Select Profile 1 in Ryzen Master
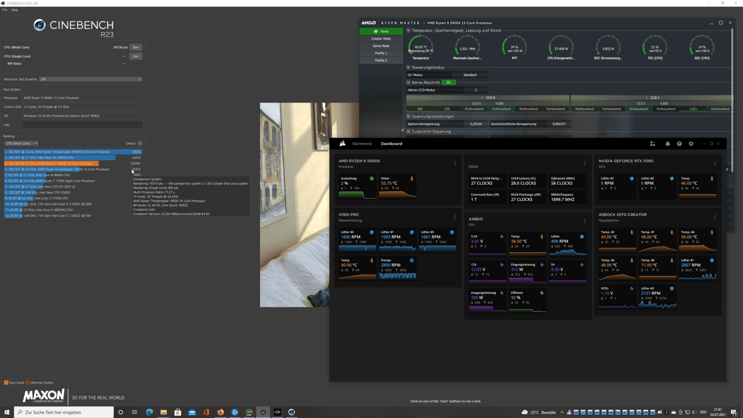743x418 pixels. point(381,53)
